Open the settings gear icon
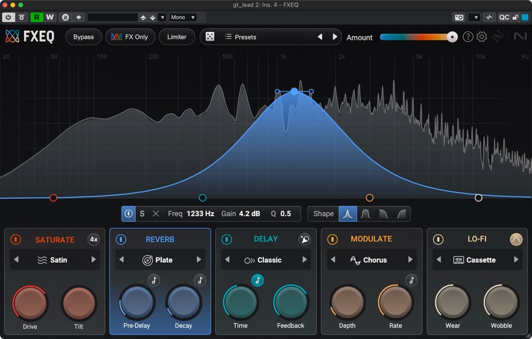Screen dimensions: 532x339 [482, 37]
